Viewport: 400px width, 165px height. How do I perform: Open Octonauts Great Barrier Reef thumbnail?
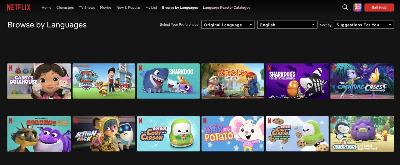coord(362,134)
